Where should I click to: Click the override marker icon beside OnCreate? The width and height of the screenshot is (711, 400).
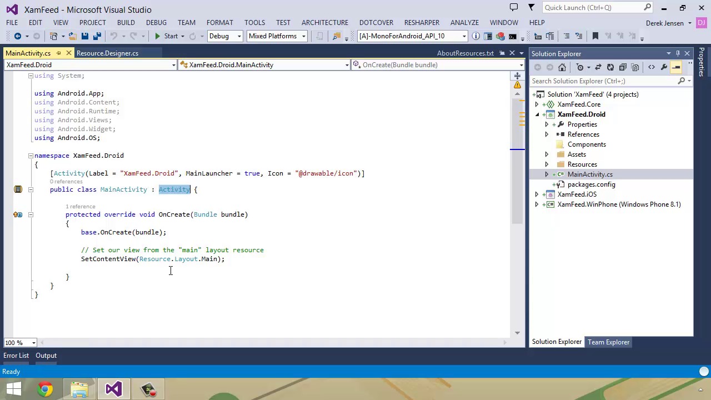[x=18, y=214]
